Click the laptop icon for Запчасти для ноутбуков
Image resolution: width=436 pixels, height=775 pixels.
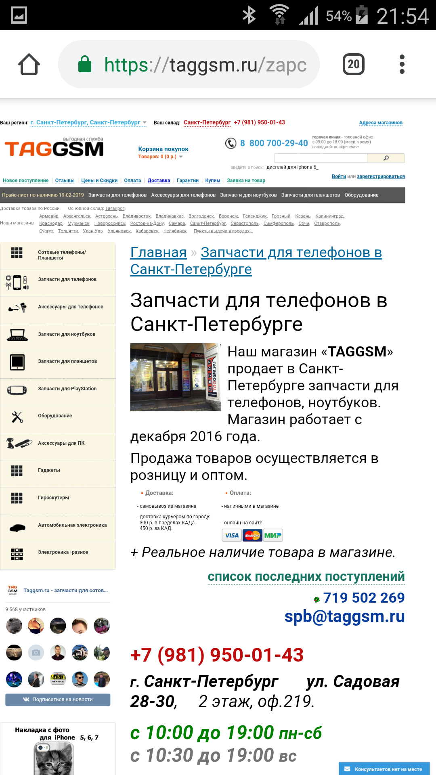pyautogui.click(x=17, y=335)
